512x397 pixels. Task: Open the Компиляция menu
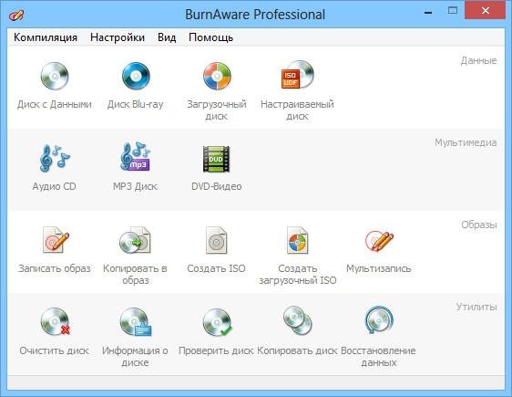pos(46,37)
